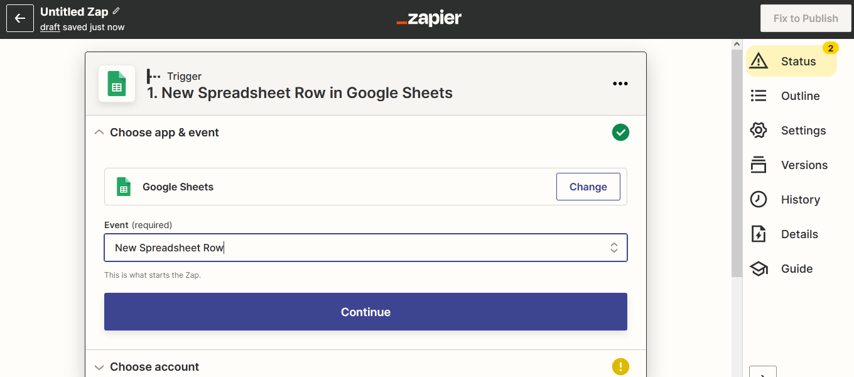854x377 pixels.
Task: Click the pencil icon to rename Zap
Action: (x=116, y=11)
